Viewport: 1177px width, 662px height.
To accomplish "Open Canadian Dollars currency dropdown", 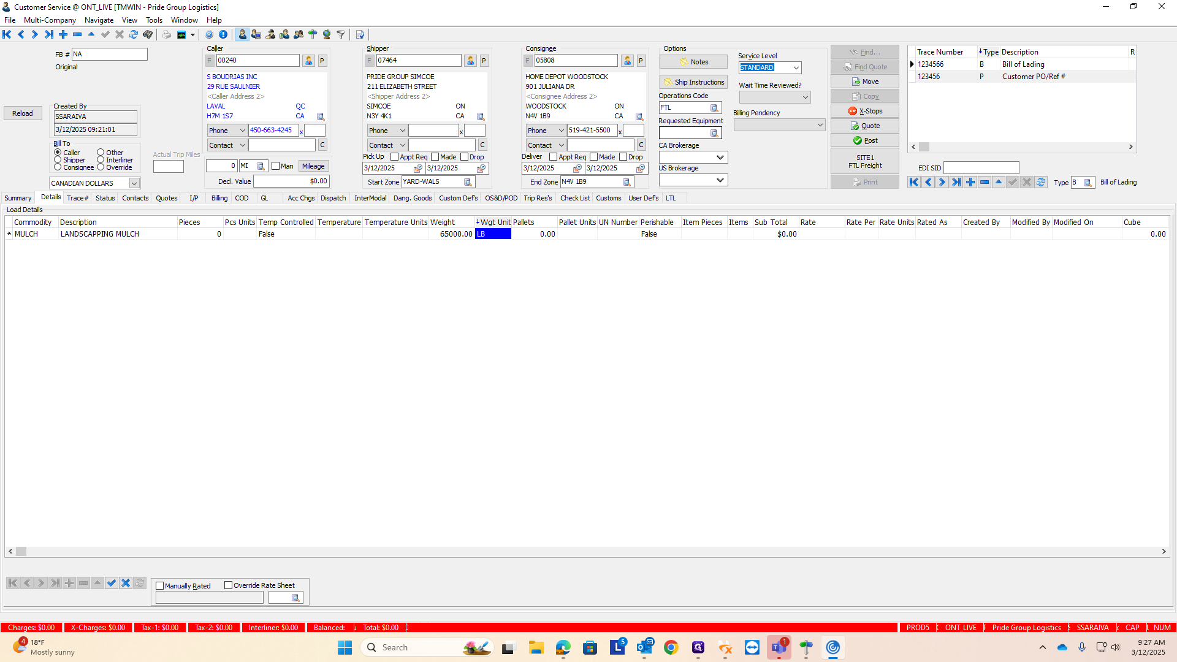I will (x=134, y=183).
